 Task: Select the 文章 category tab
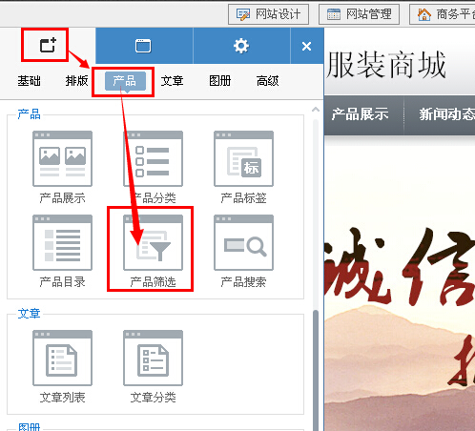click(172, 81)
